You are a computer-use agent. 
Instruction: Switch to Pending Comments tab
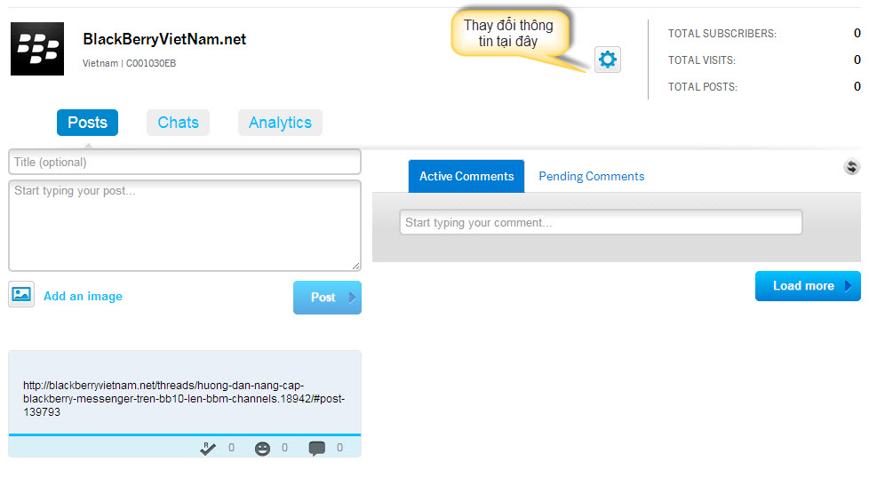592,176
